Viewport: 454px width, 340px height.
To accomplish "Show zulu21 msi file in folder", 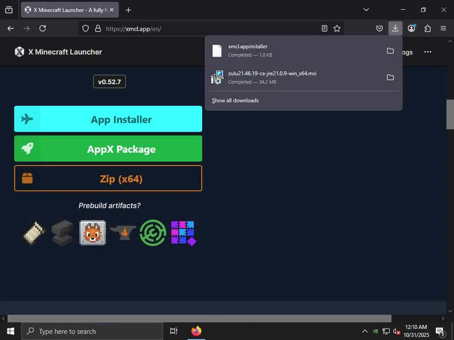I will tap(390, 77).
